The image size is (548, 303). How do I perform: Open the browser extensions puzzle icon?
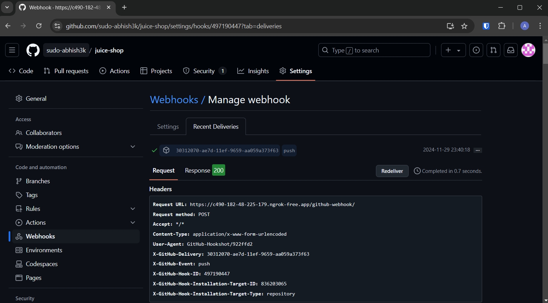[502, 26]
